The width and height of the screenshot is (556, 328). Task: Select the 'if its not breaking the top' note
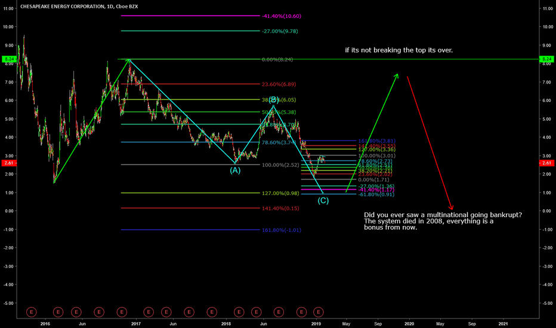(x=399, y=50)
